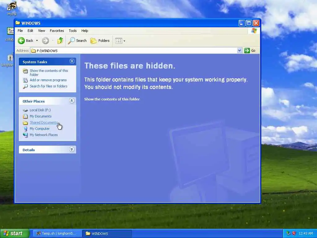Collapse the System Tasks panel
Viewport: 317px width, 238px height.
coord(72,61)
